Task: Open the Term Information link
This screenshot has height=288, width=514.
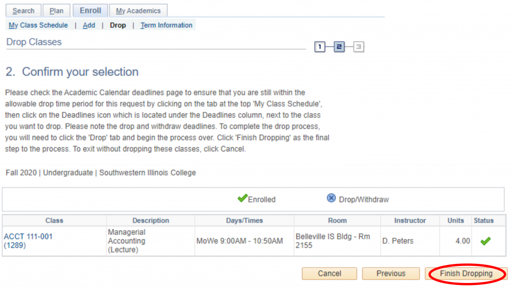Action: click(166, 25)
